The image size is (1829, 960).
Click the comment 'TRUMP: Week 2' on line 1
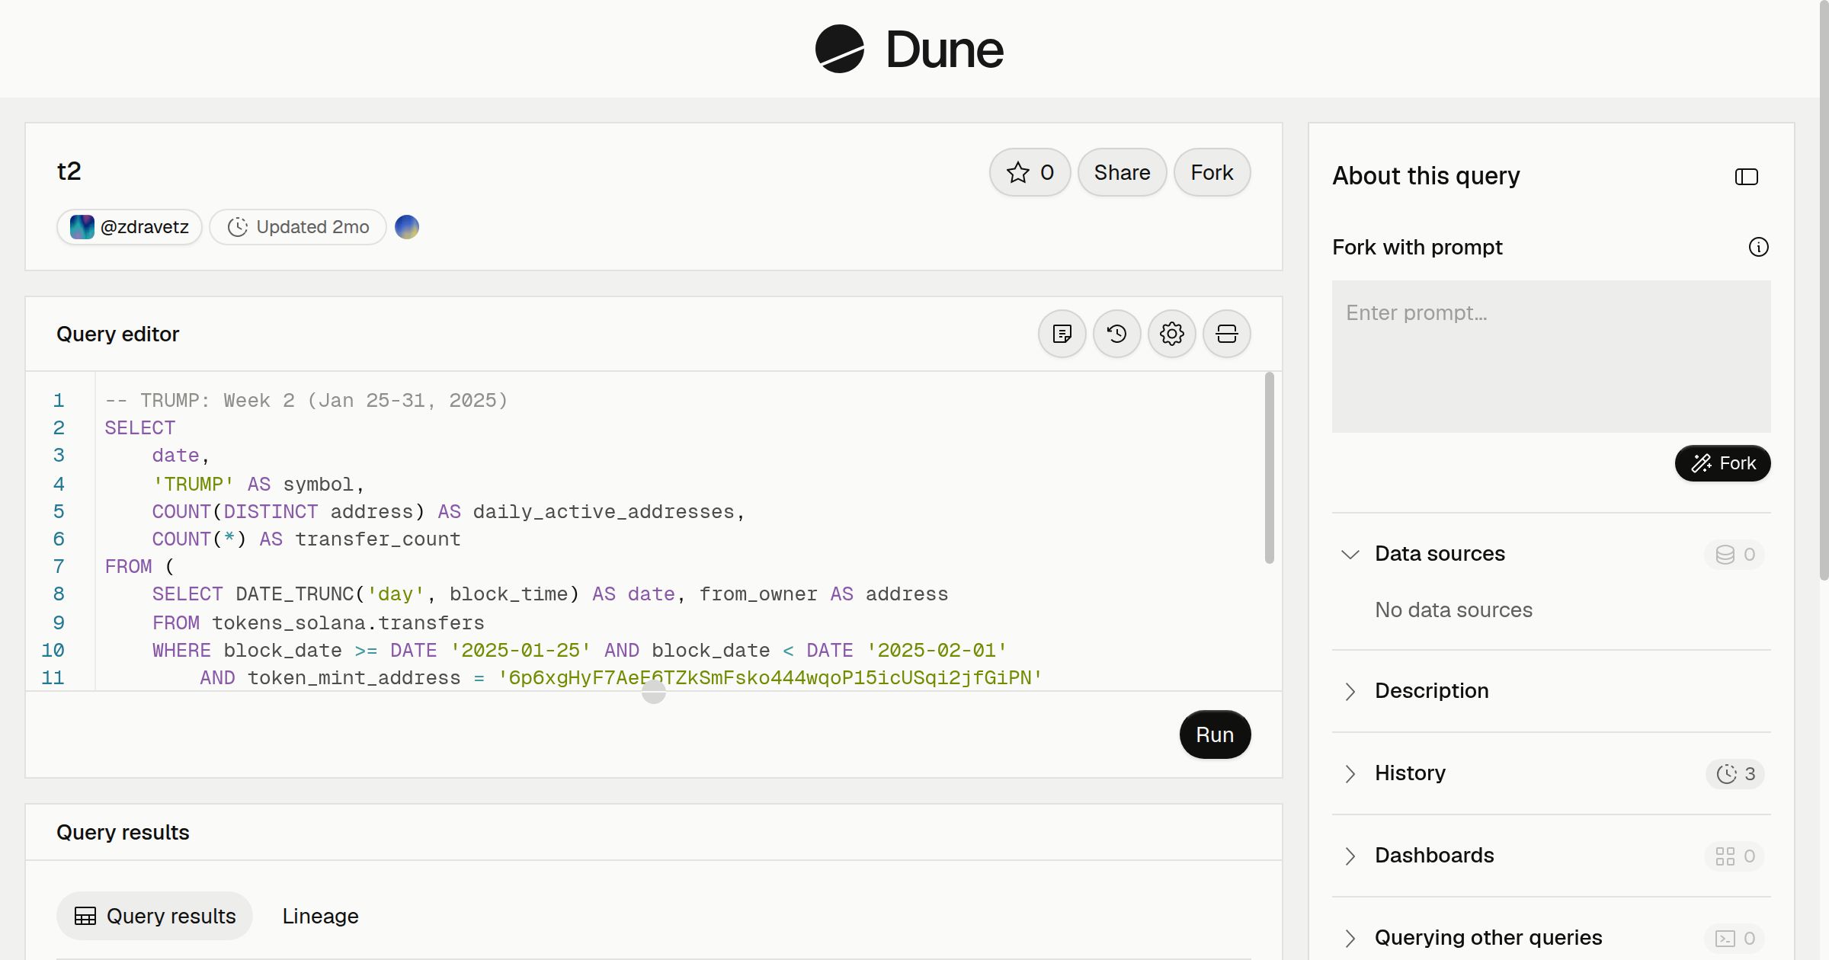click(x=217, y=400)
